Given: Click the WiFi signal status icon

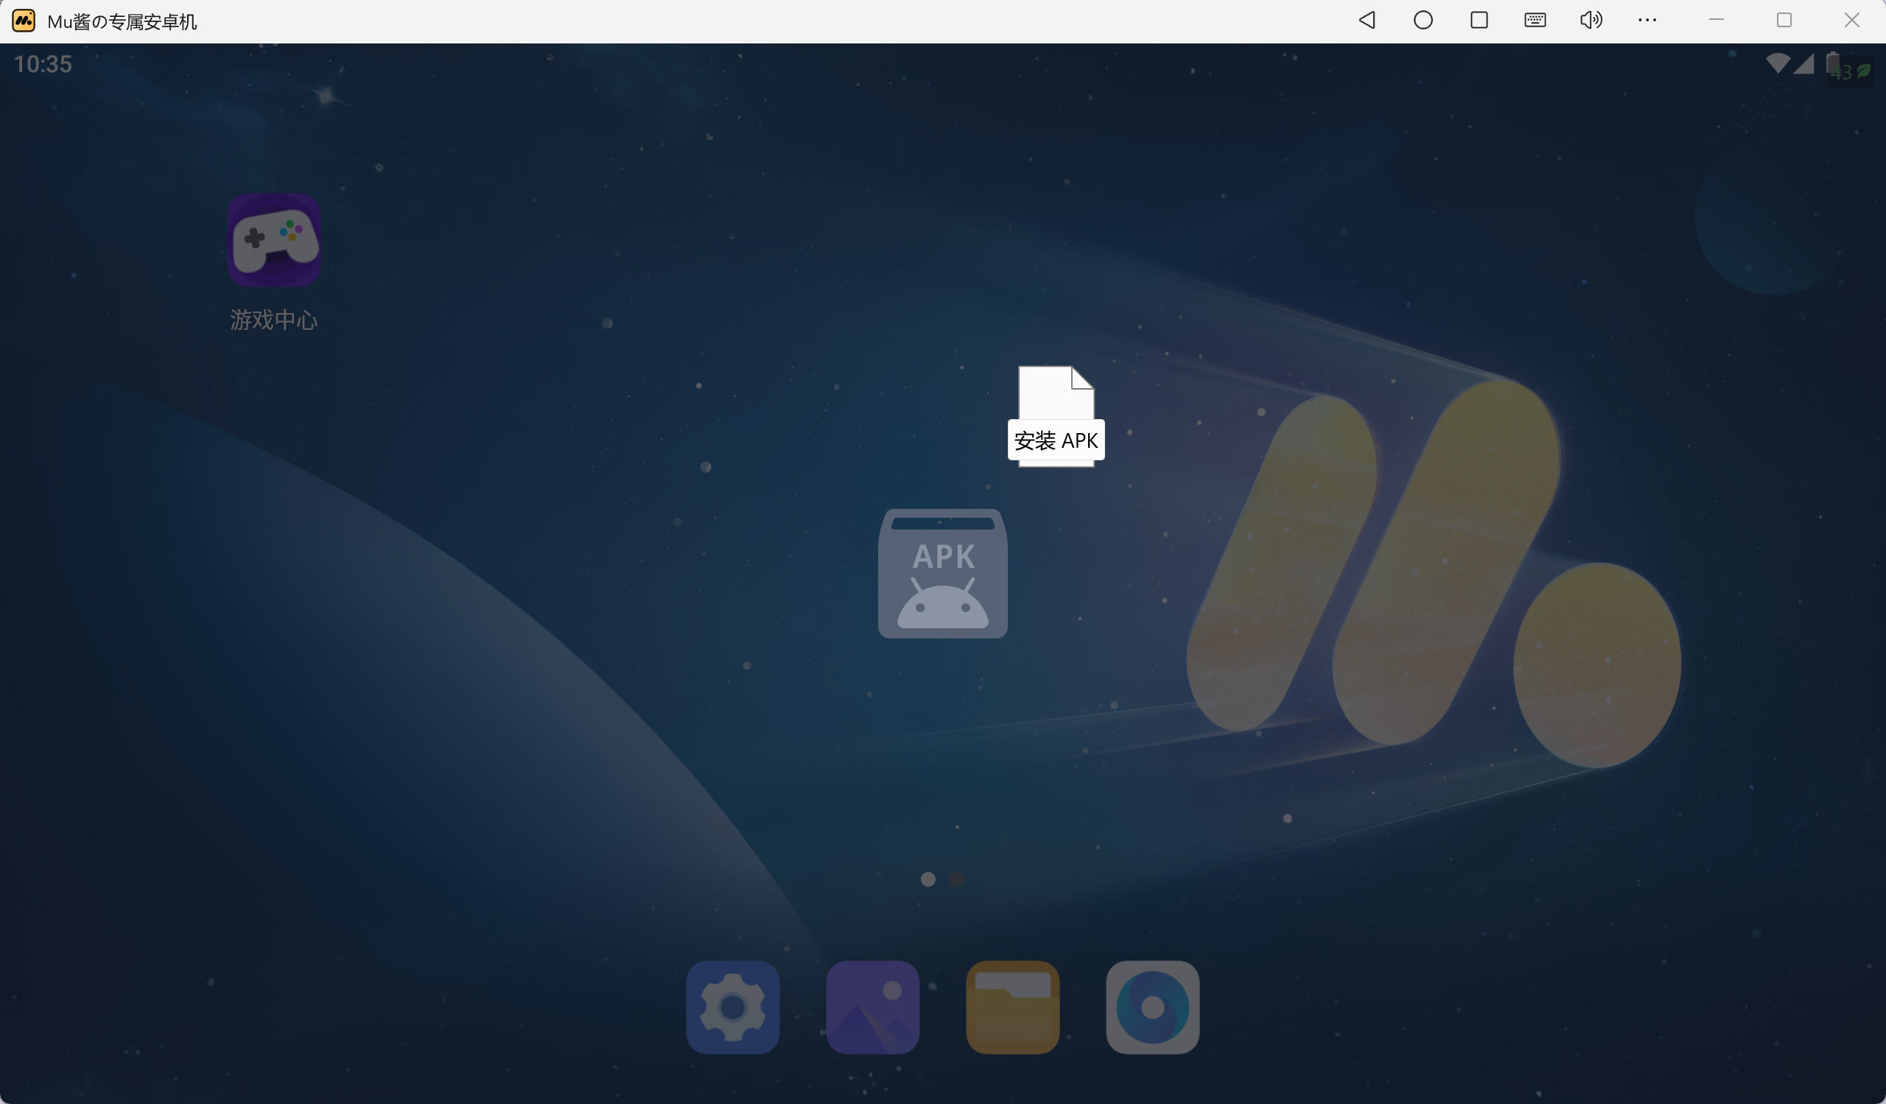Looking at the screenshot, I should tap(1777, 63).
